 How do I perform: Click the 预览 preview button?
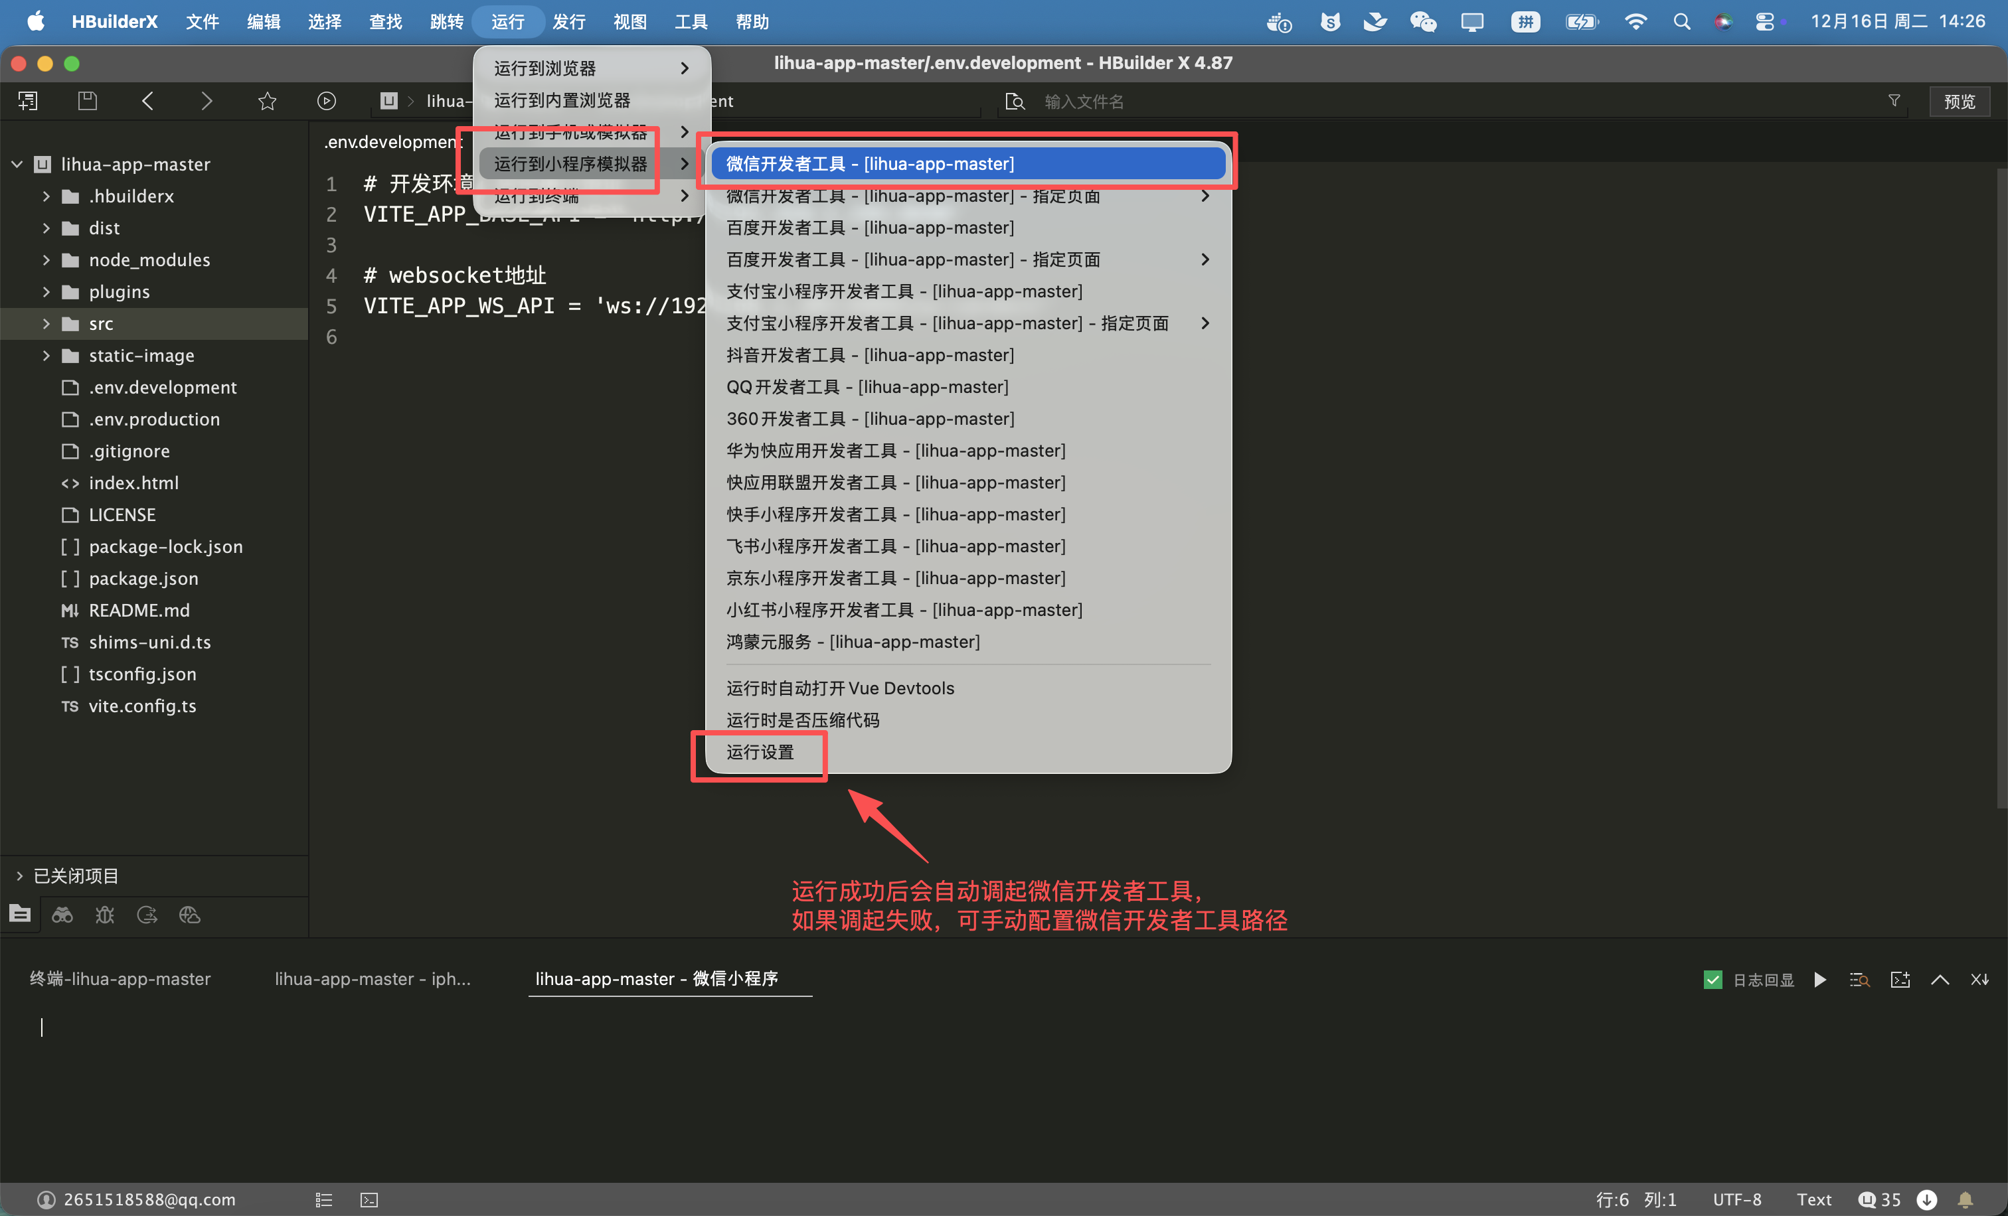pyautogui.click(x=1958, y=101)
